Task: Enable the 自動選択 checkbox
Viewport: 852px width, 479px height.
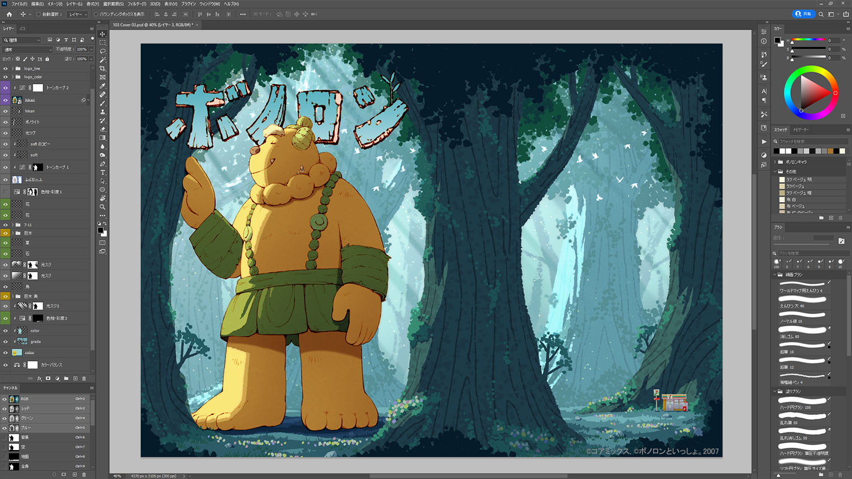Action: pyautogui.click(x=39, y=14)
